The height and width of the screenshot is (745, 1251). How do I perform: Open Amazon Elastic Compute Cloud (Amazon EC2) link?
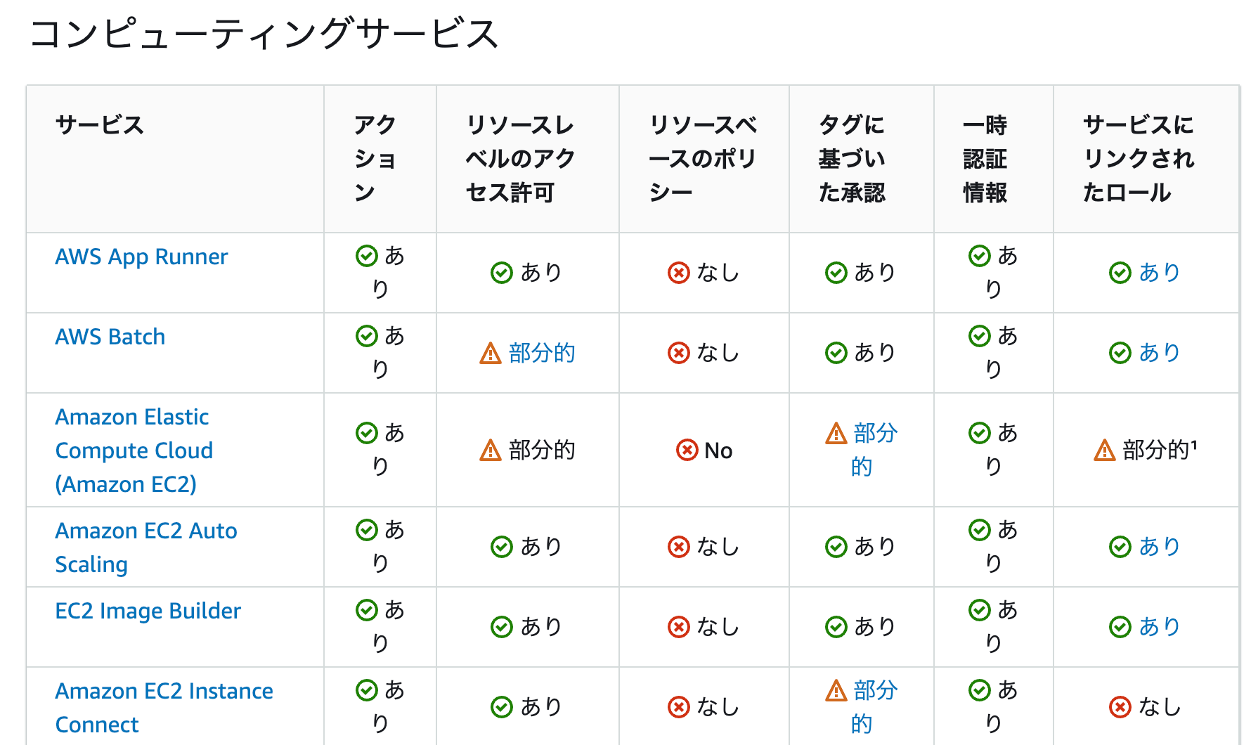pos(134,451)
